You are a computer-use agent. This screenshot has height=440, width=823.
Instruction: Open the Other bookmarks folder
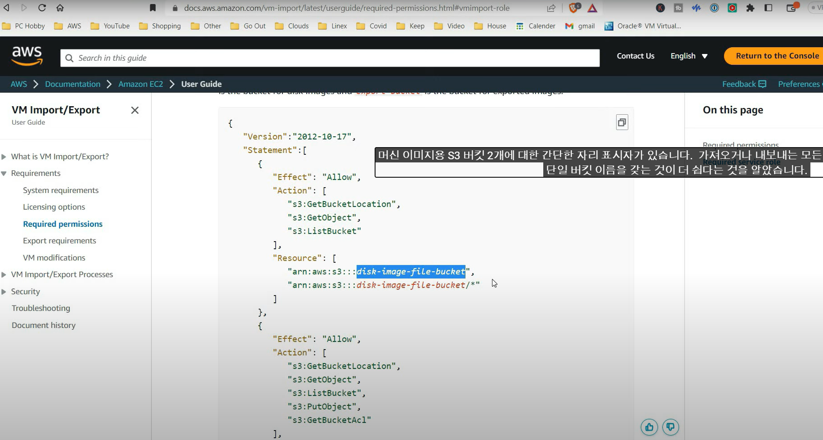(x=206, y=26)
